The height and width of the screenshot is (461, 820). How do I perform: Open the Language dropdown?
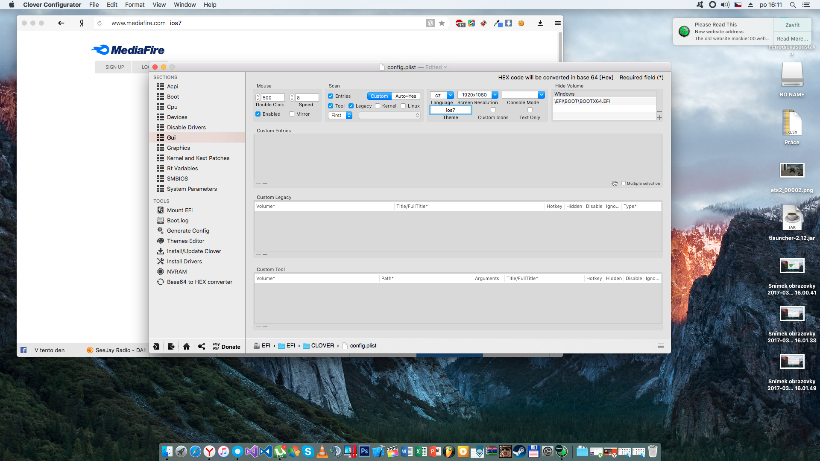(x=450, y=95)
